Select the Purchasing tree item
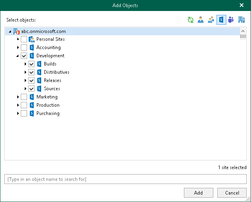The height and width of the screenshot is (202, 251). [x=48, y=113]
